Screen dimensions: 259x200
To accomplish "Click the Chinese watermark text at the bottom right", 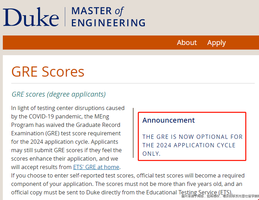I will click(220, 196).
